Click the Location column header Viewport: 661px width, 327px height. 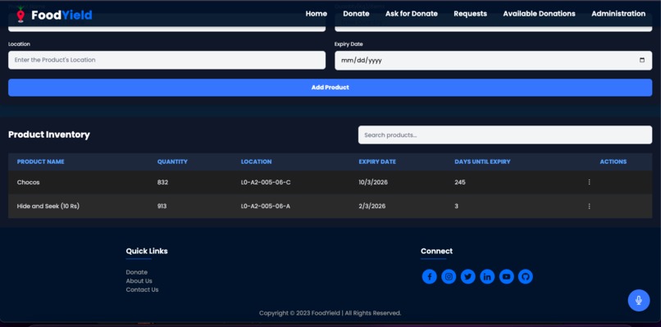(257, 161)
